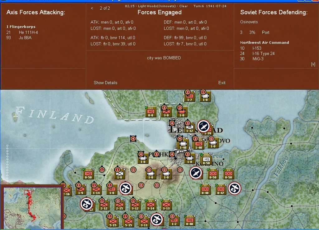Image resolution: width=319 pixels, height=230 pixels.
Task: Select the 3-14 infantry division counter
Action: click(151, 205)
